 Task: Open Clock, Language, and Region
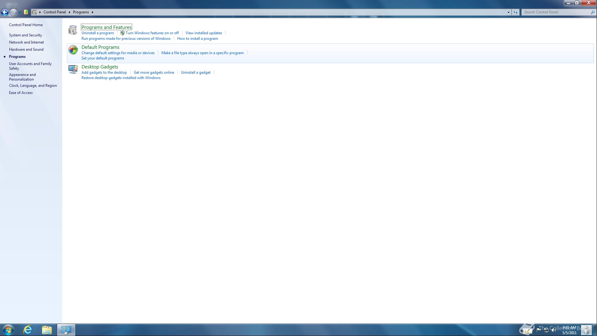[x=33, y=86]
